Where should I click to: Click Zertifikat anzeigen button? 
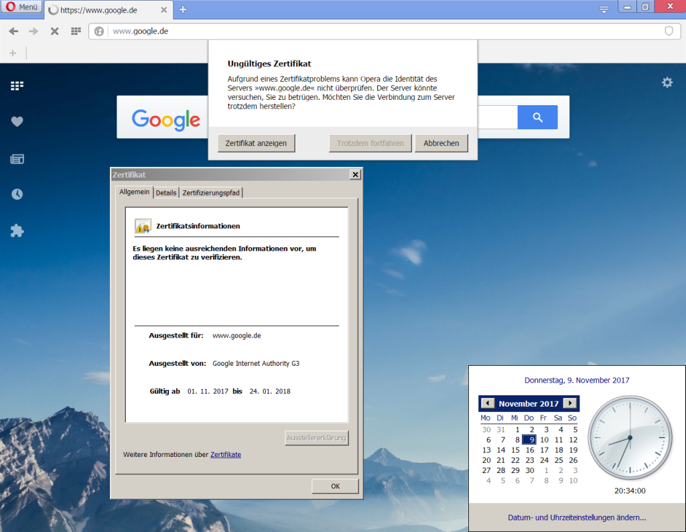click(x=256, y=143)
